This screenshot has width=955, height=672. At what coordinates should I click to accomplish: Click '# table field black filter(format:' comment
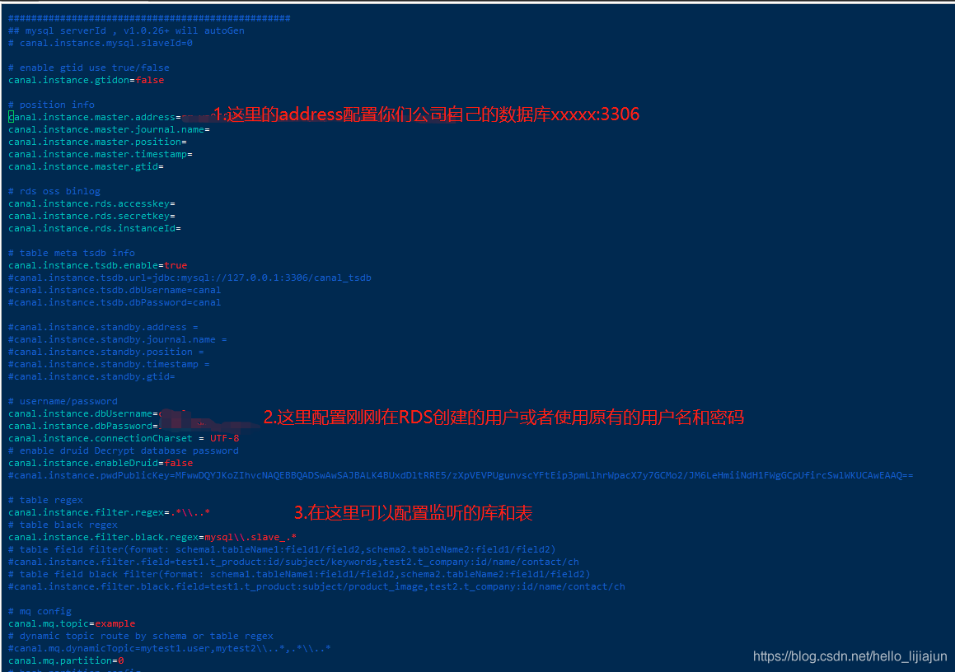pos(299,575)
